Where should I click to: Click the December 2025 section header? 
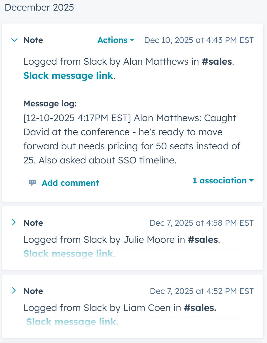coord(39,7)
